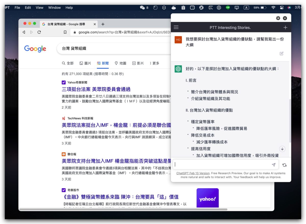Open the Wi-Fi menu

[273, 8]
